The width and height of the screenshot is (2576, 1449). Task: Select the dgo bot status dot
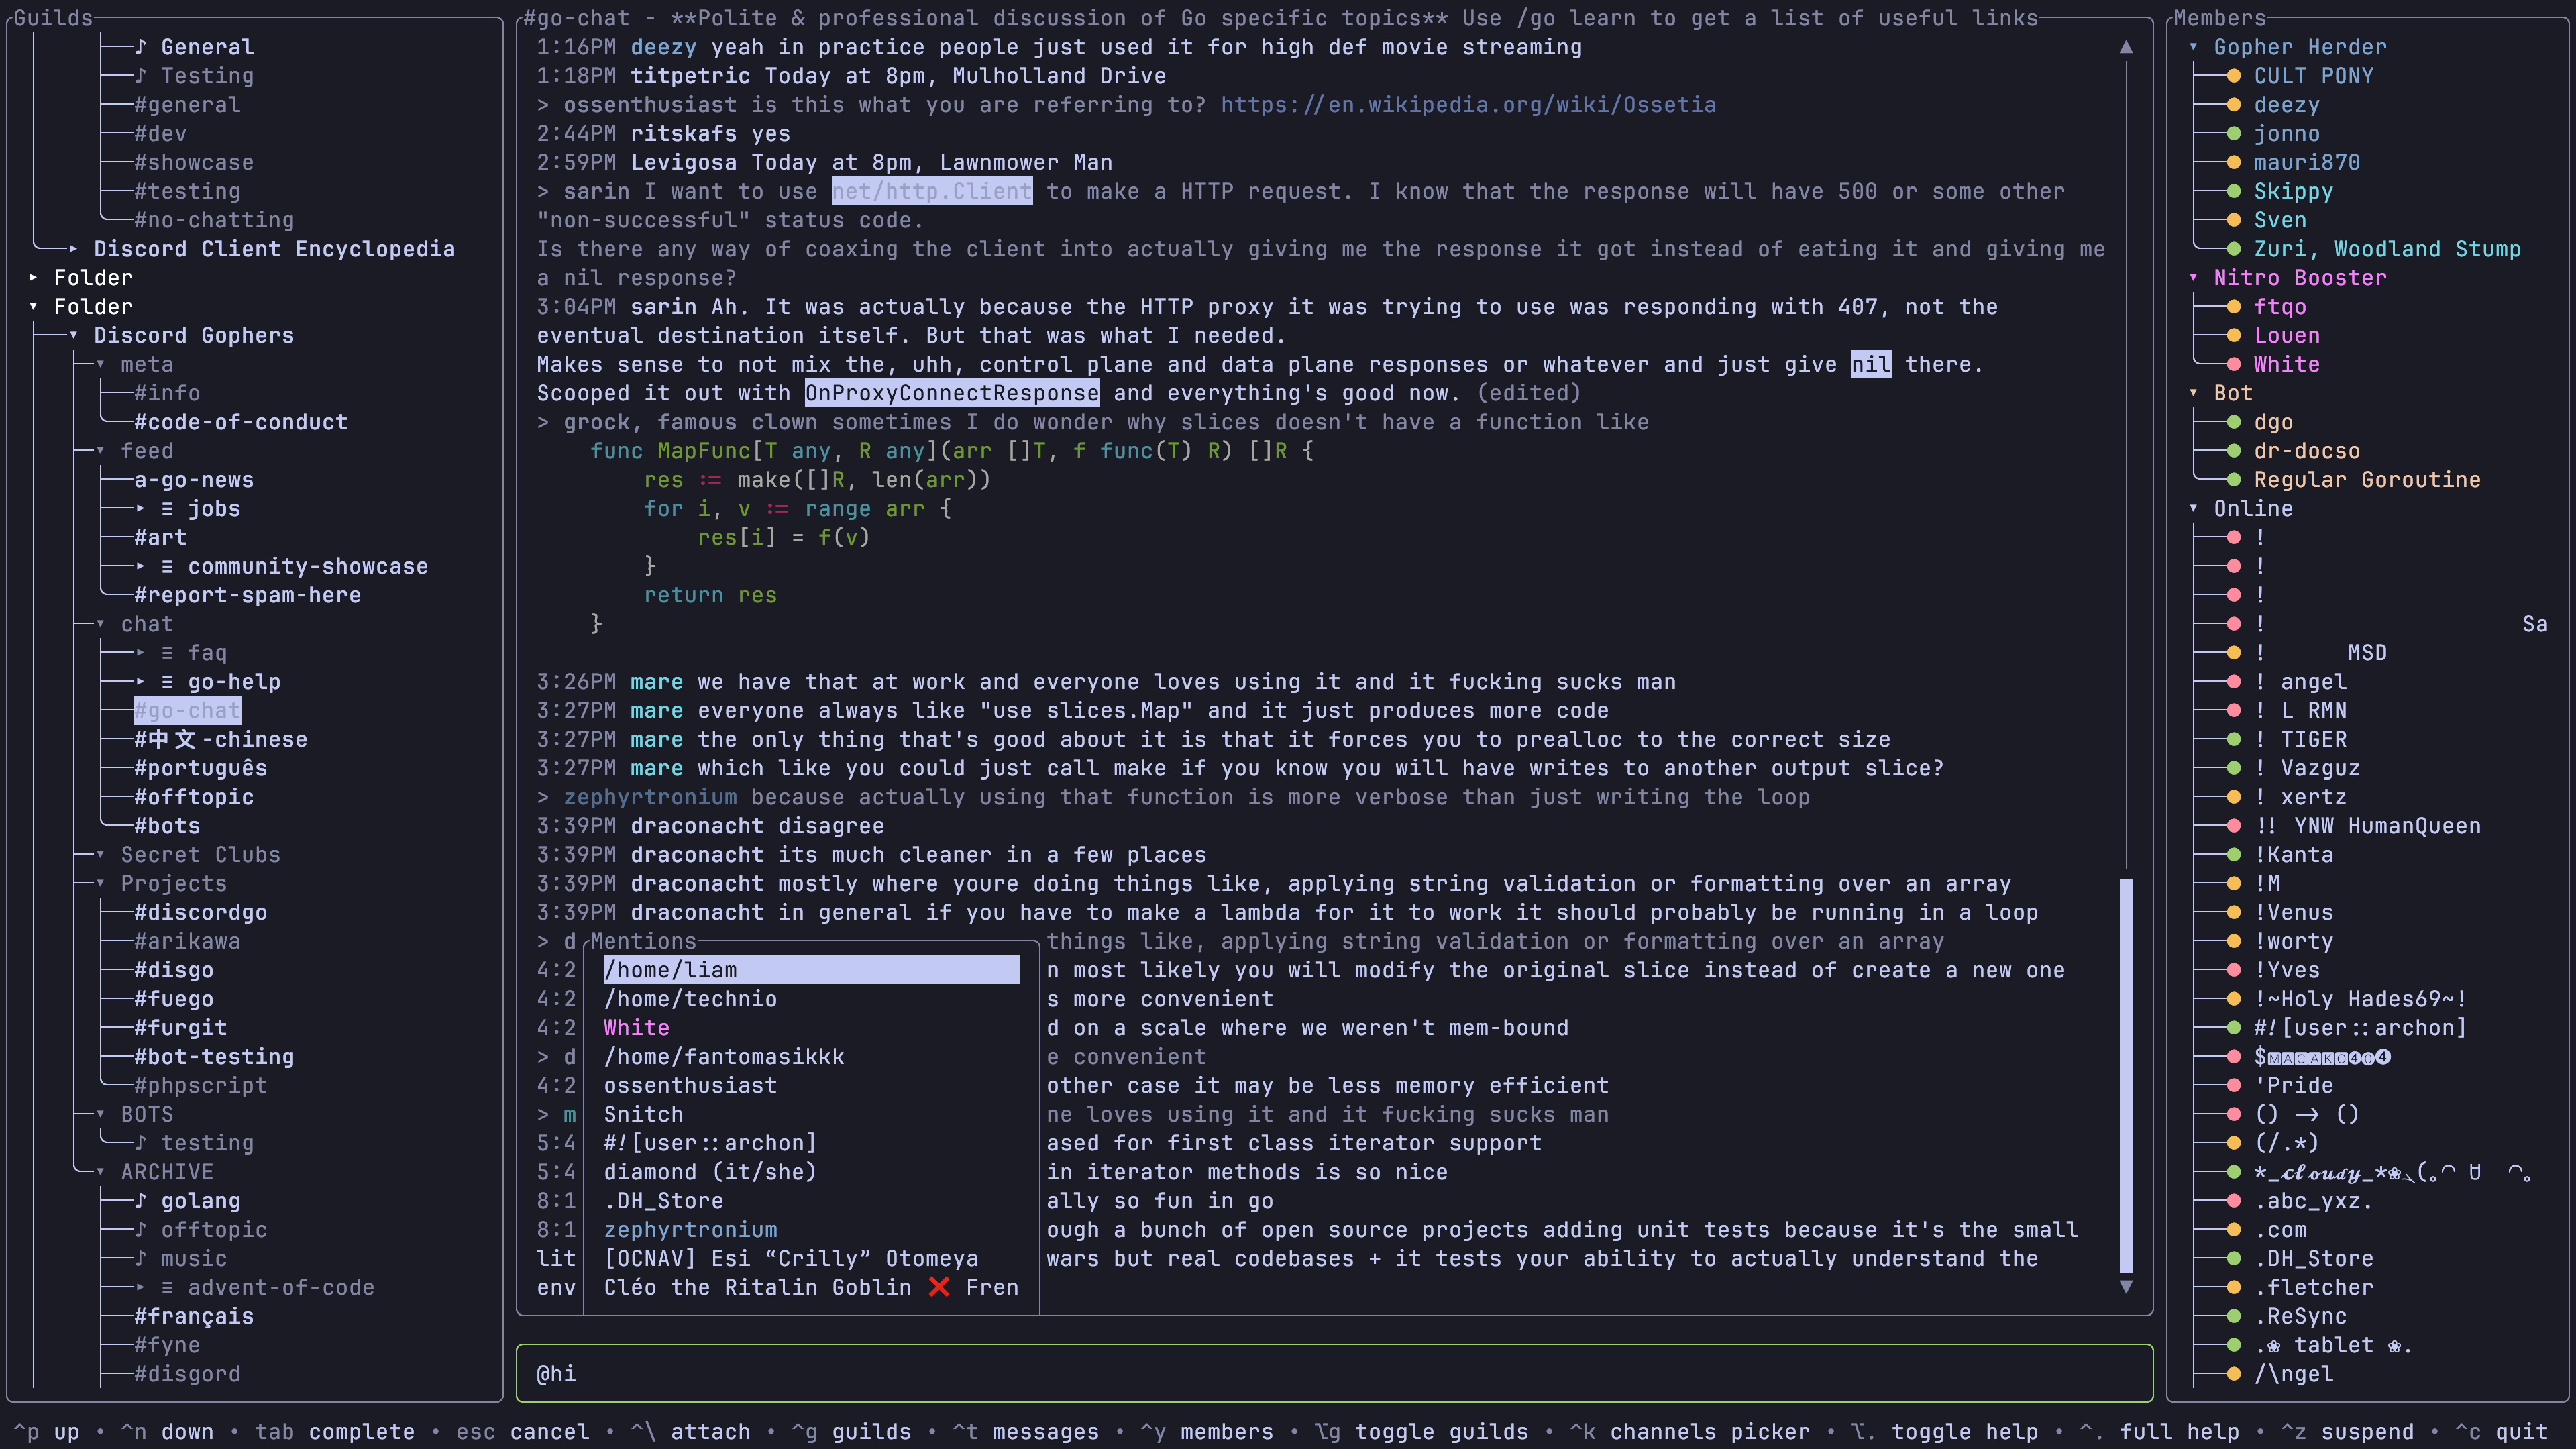pyautogui.click(x=2233, y=423)
